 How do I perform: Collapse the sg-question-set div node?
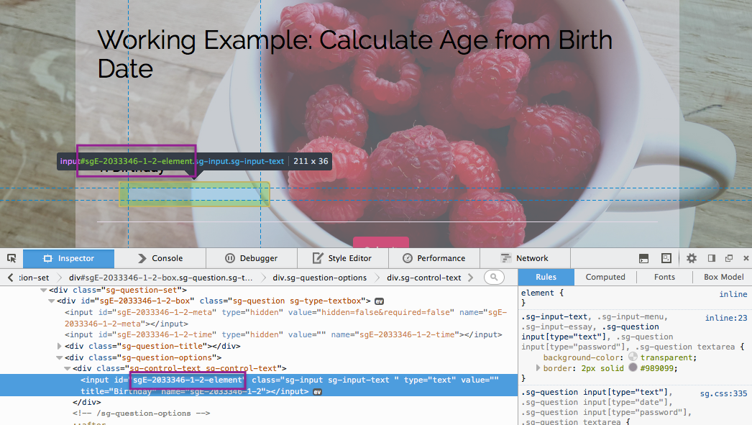pyautogui.click(x=43, y=291)
